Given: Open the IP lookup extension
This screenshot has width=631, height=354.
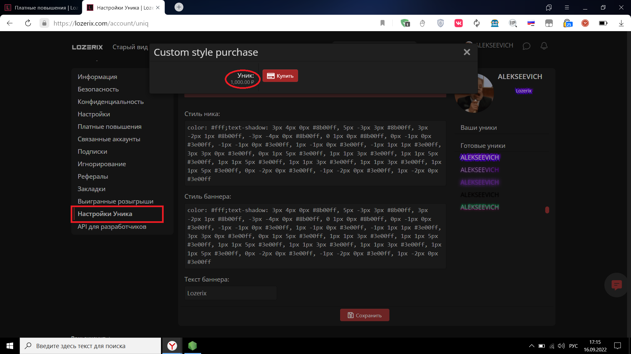Looking at the screenshot, I should tap(513, 23).
